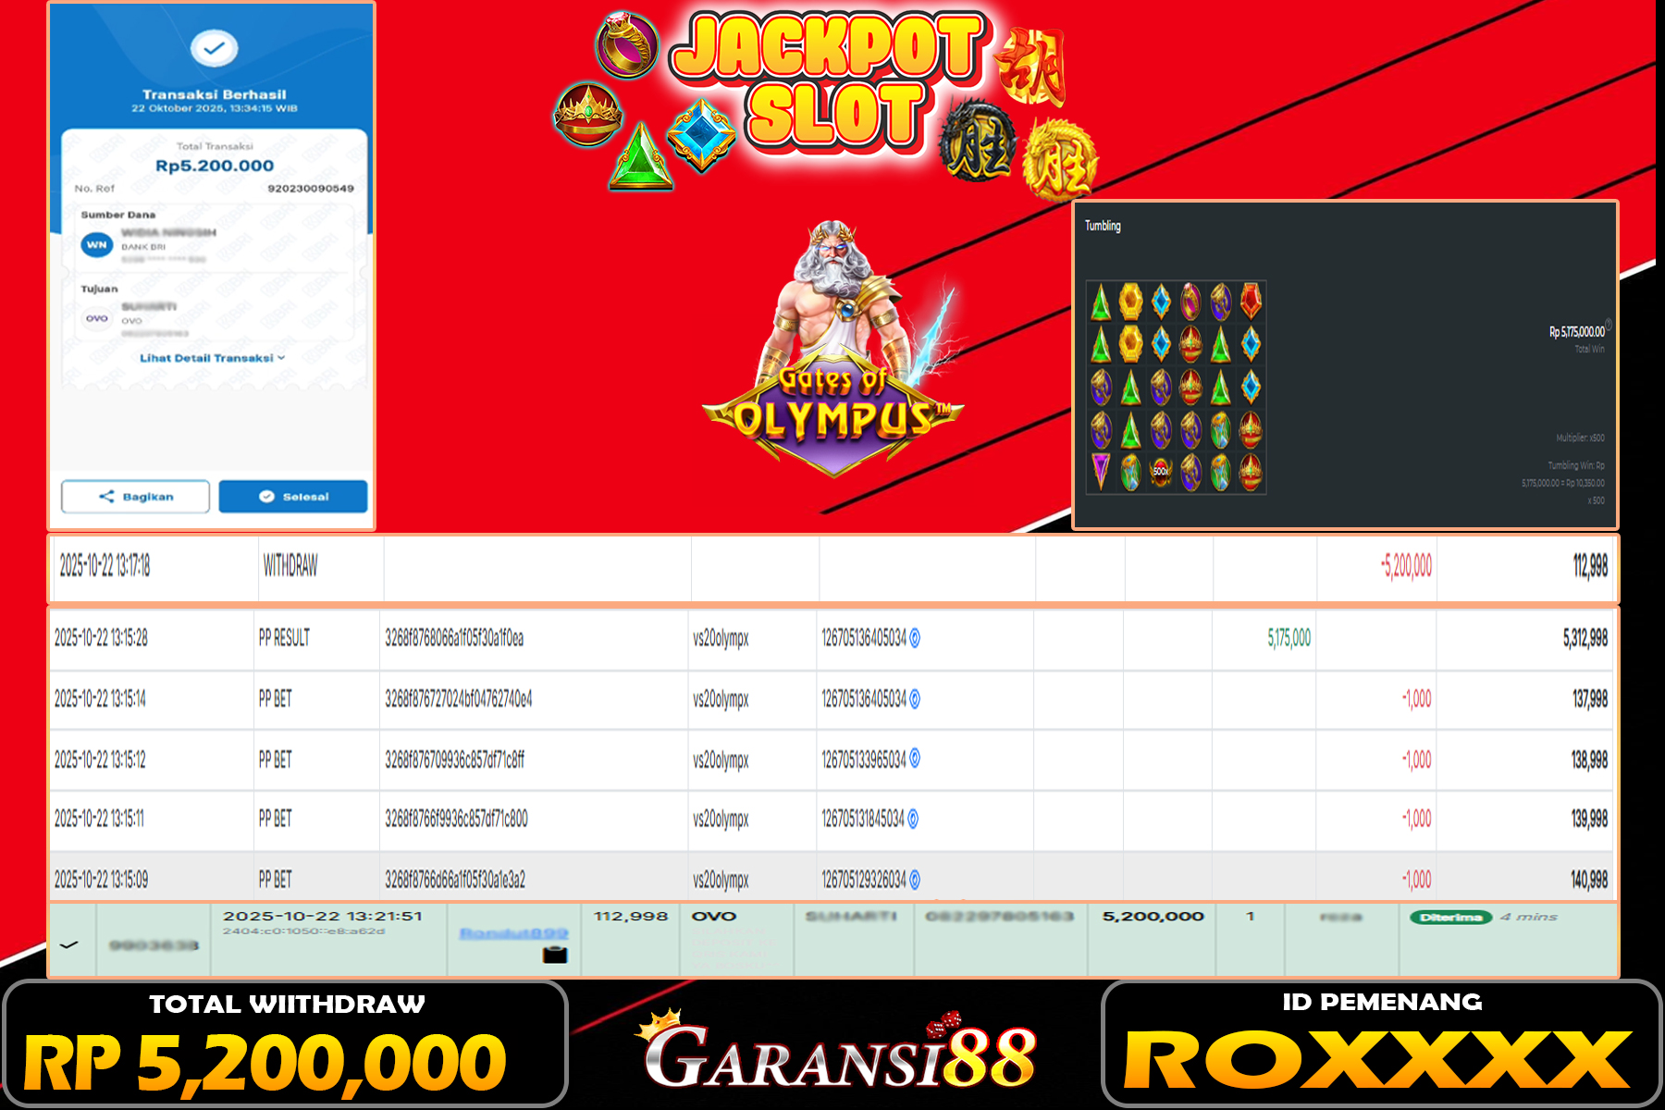This screenshot has height=1110, width=1665.
Task: Expand the withdrawal row chevron
Action: click(68, 944)
